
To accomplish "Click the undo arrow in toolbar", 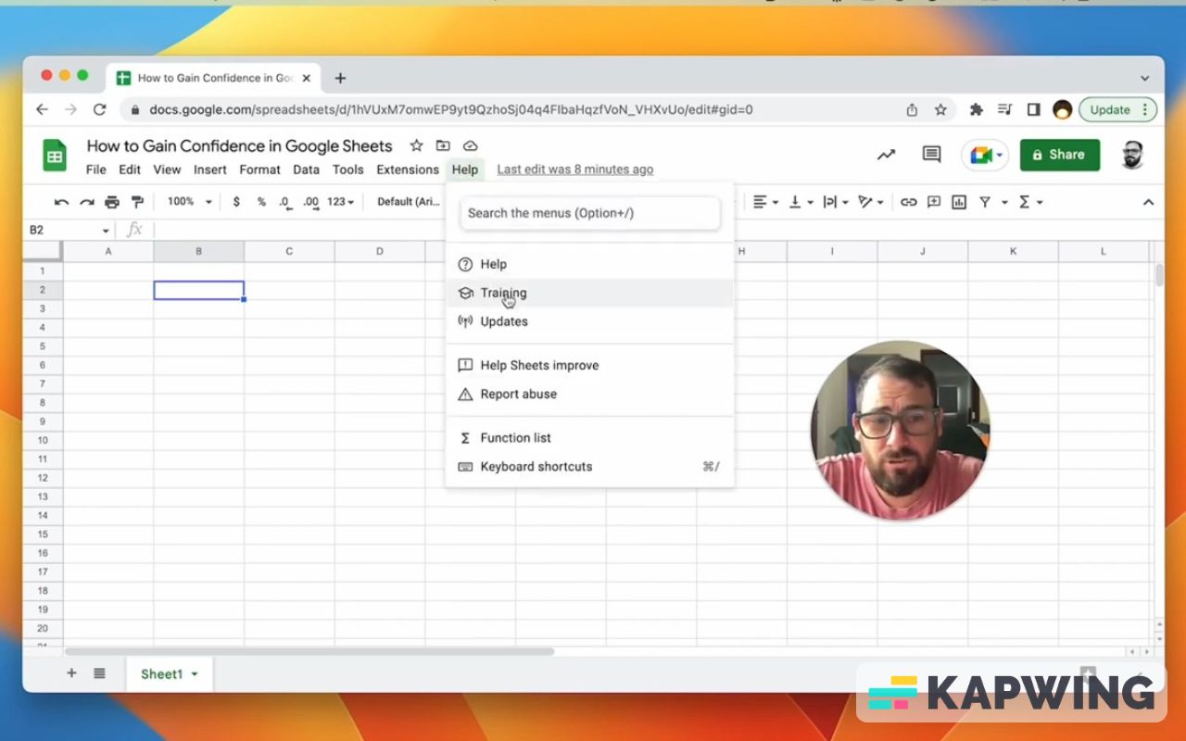I will [62, 202].
